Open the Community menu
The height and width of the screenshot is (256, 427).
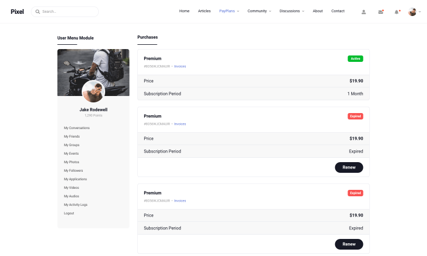pos(257,11)
